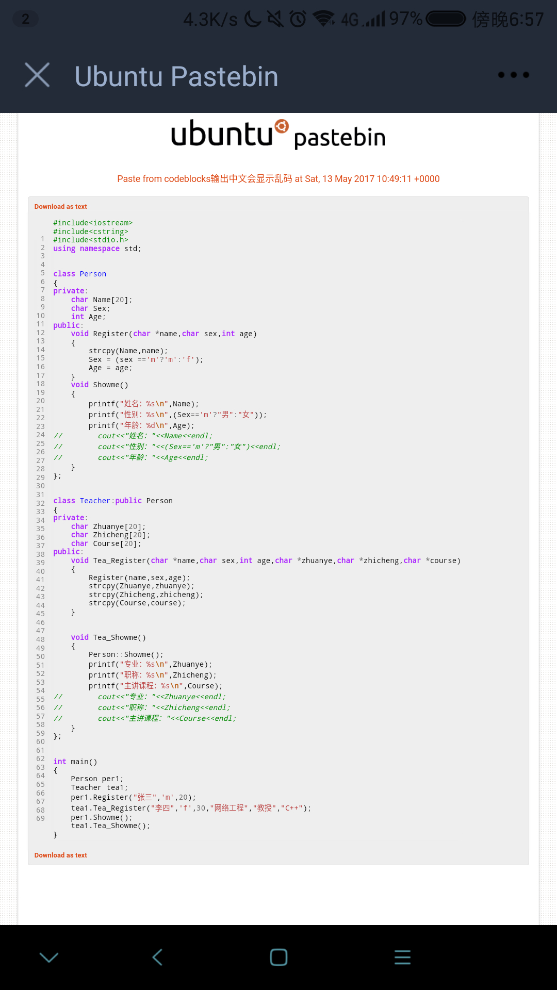Tap the 'void Register(char *name...' line
This screenshot has width=557, height=990.
[x=164, y=334]
